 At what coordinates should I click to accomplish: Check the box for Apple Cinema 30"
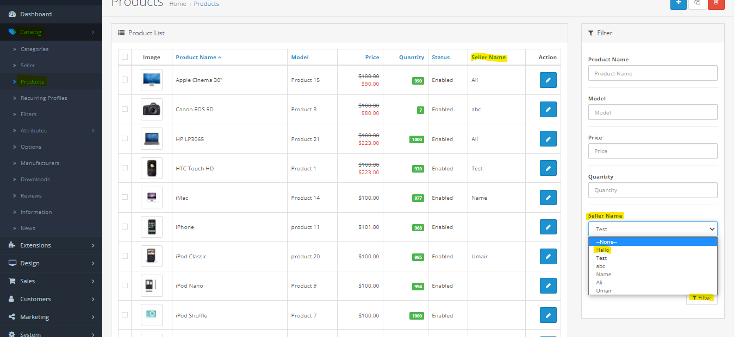[125, 80]
